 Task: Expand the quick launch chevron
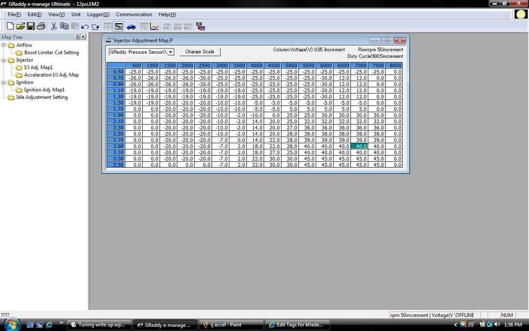[61, 323]
